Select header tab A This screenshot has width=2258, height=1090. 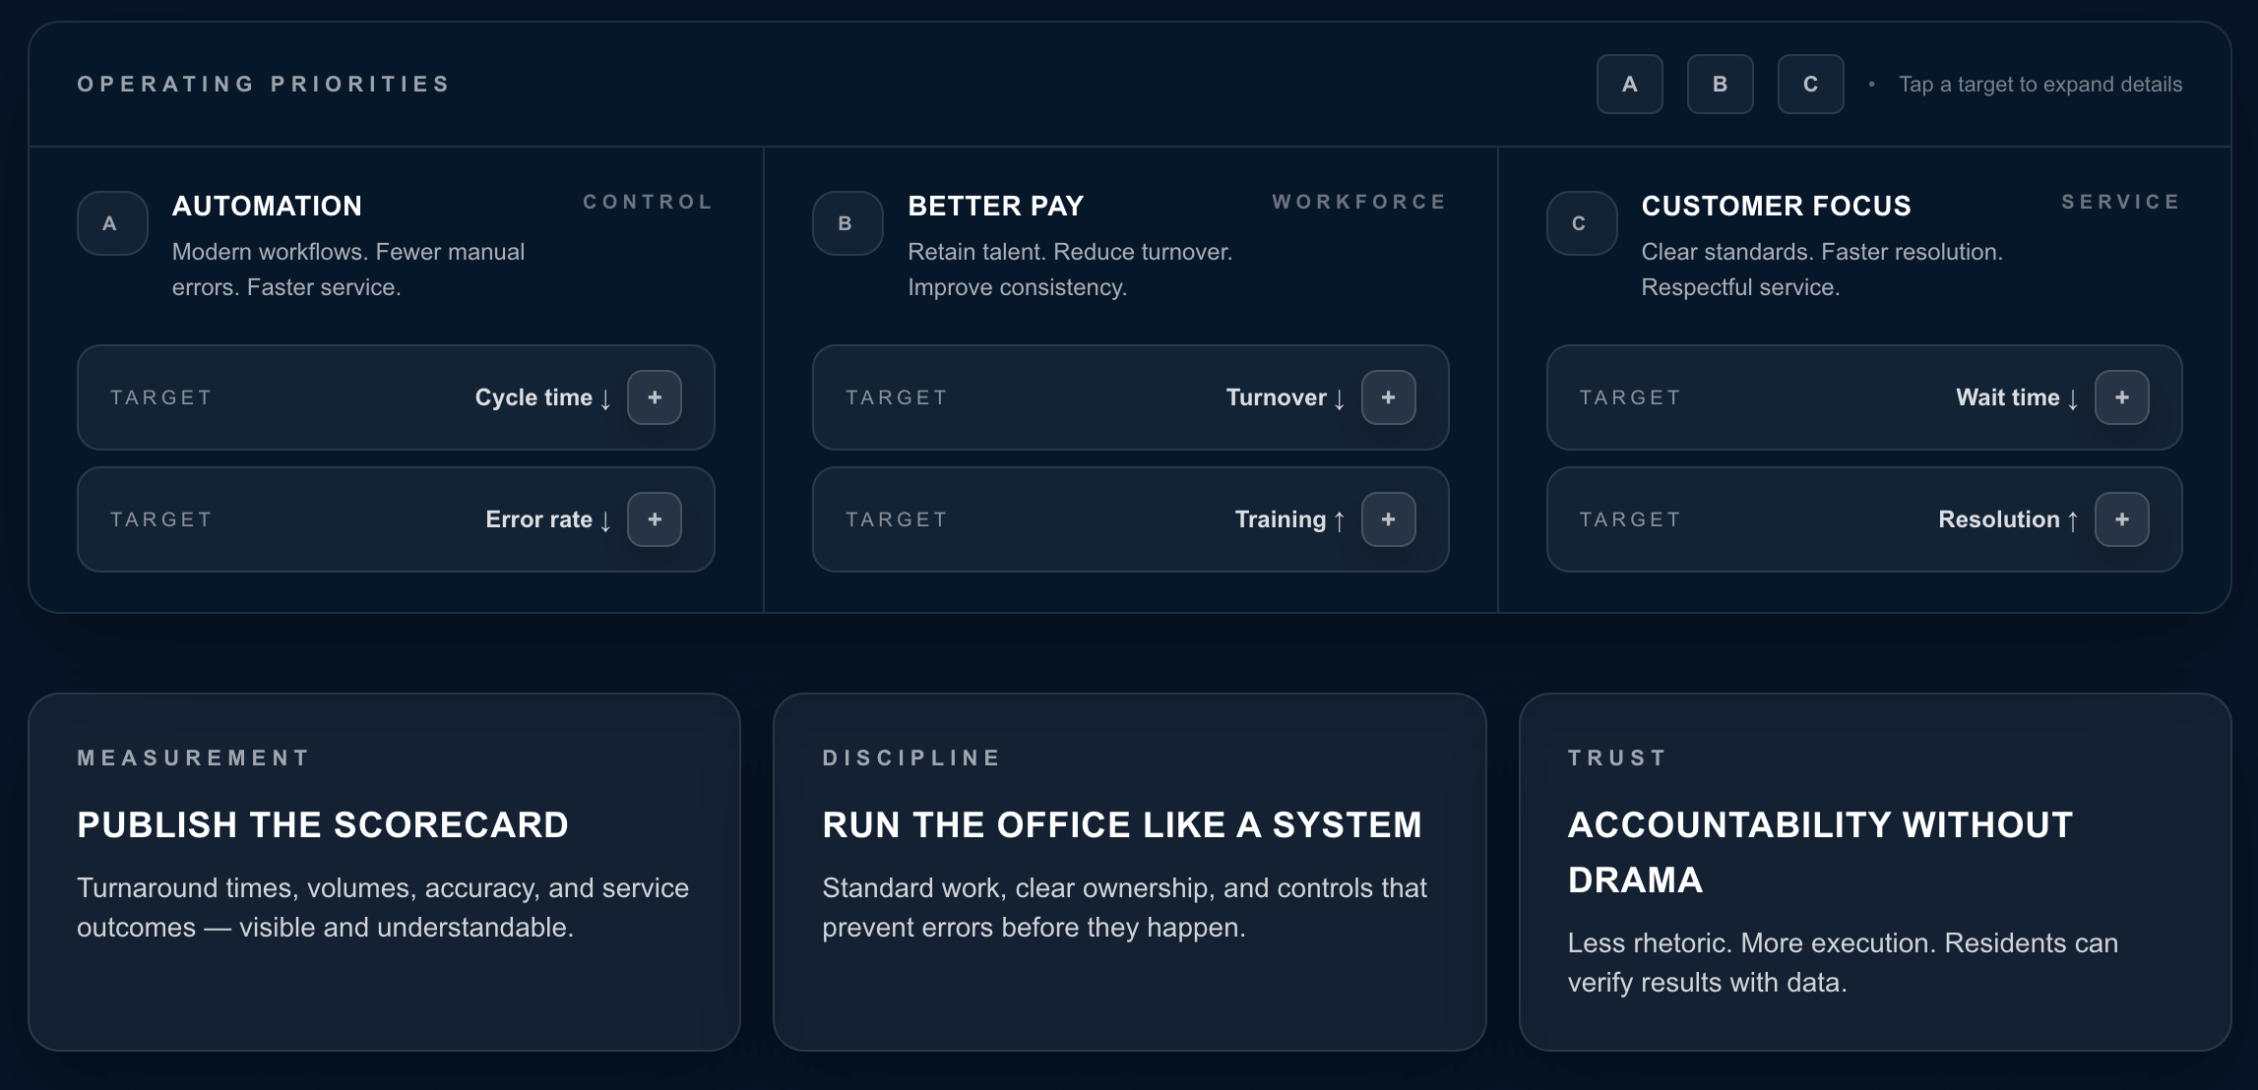click(x=1629, y=85)
